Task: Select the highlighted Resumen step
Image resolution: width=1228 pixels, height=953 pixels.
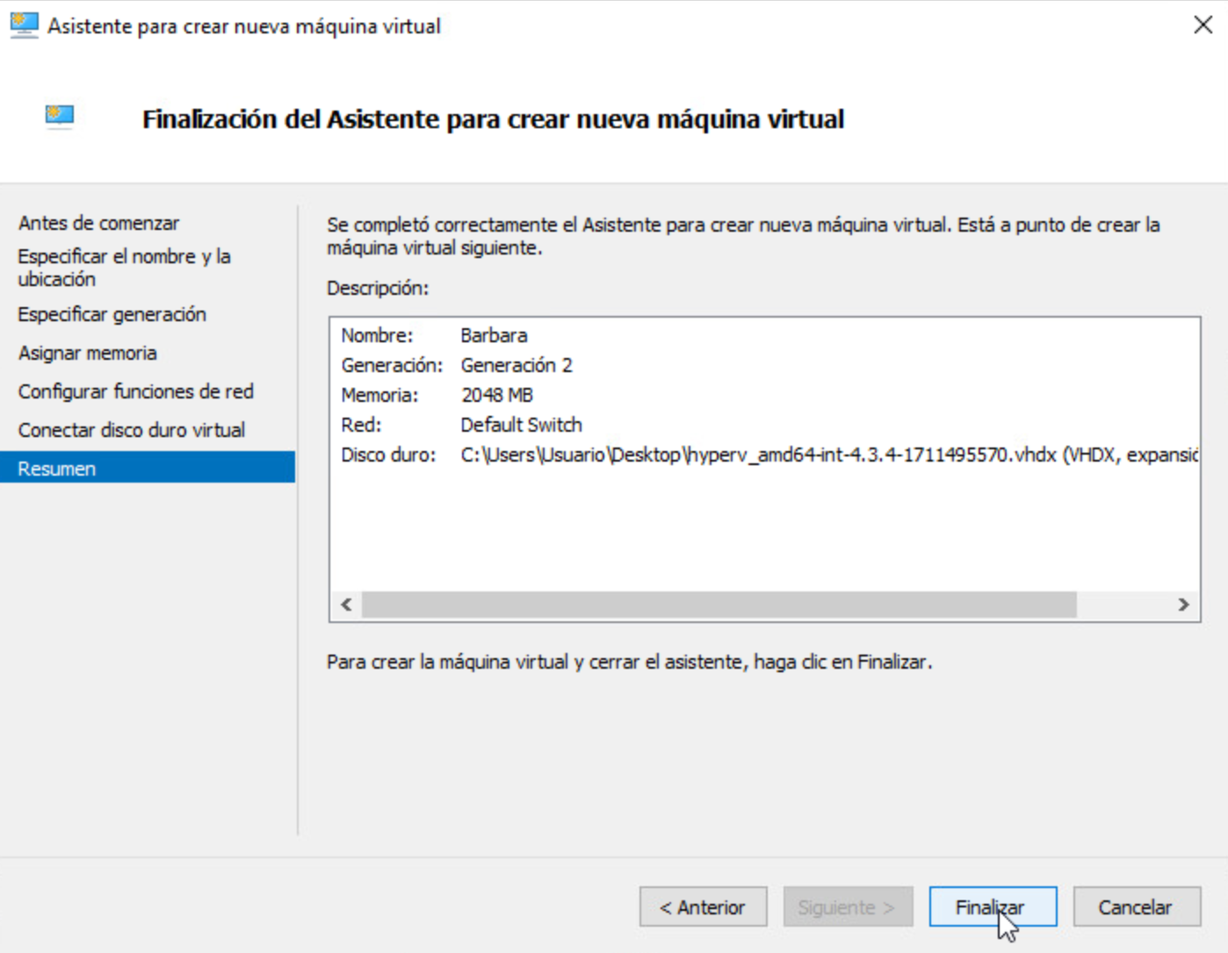Action: click(57, 469)
